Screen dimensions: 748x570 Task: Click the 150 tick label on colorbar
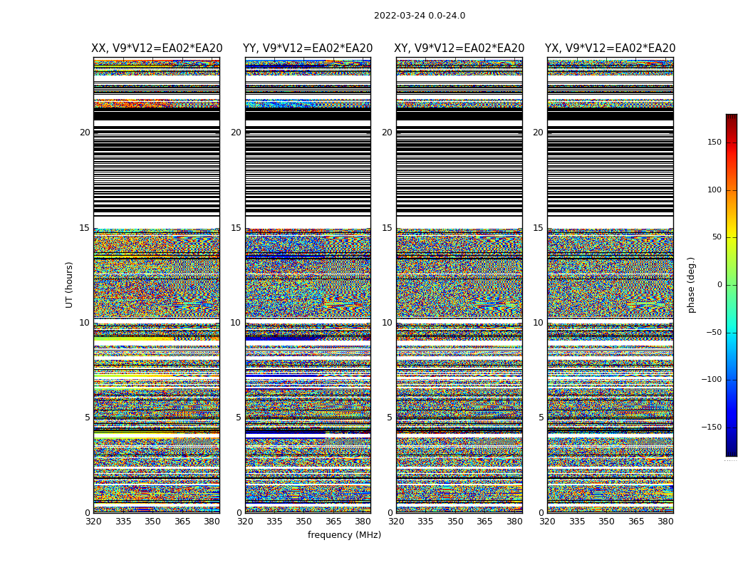click(715, 142)
